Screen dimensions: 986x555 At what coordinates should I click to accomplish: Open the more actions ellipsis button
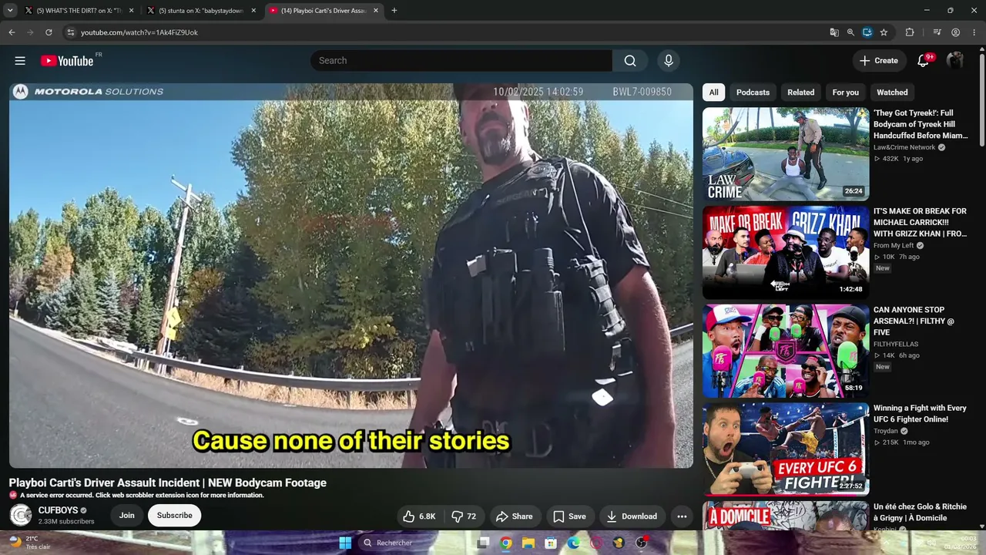(x=682, y=516)
